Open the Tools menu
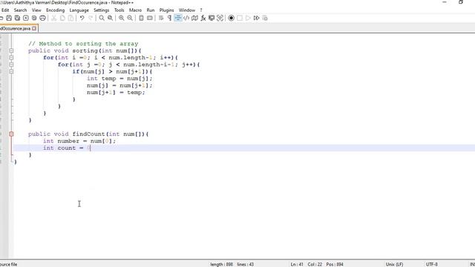Screen dimensions: 475x267 pyautogui.click(x=119, y=10)
